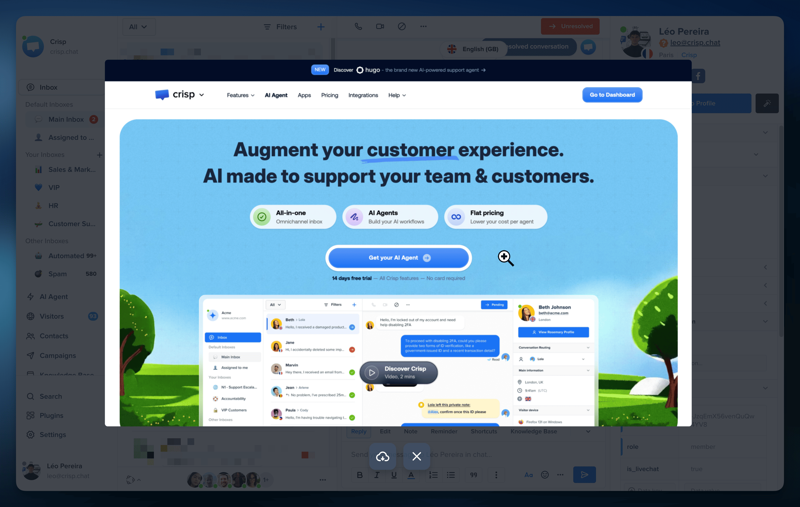Toggle text formatting Aa button
This screenshot has width=800, height=507.
click(528, 475)
